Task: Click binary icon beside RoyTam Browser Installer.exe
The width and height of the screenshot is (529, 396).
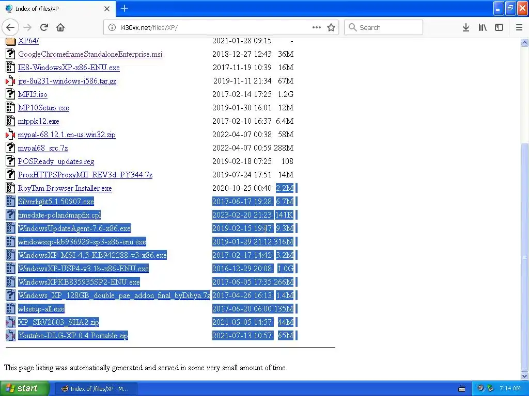Action: coord(10,188)
